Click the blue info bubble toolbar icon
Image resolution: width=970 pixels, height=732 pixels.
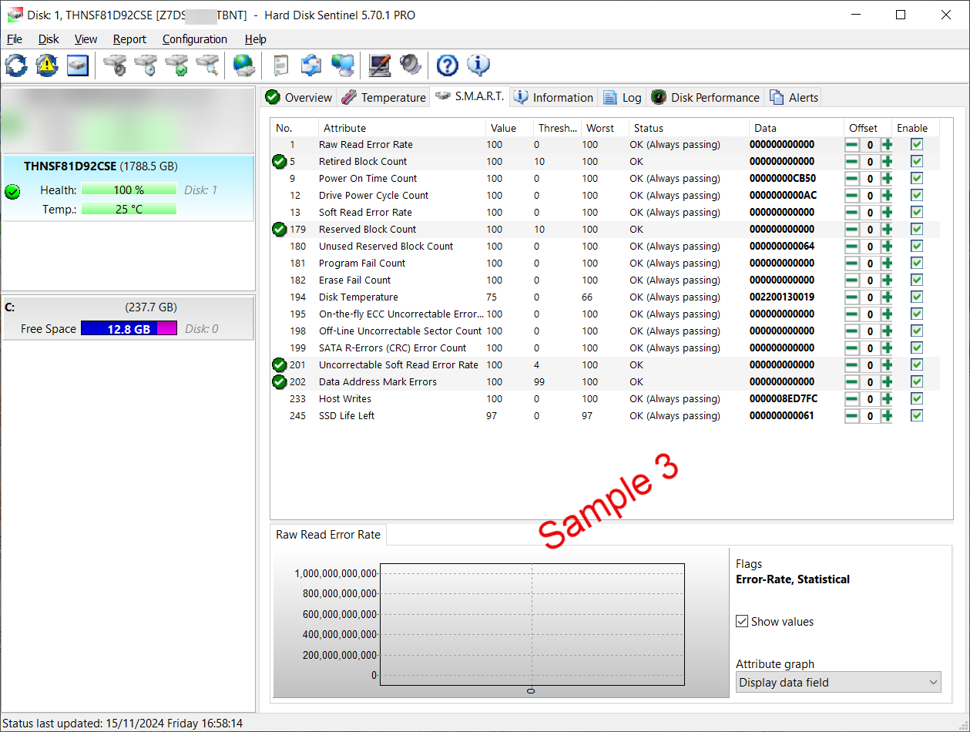[x=478, y=65]
